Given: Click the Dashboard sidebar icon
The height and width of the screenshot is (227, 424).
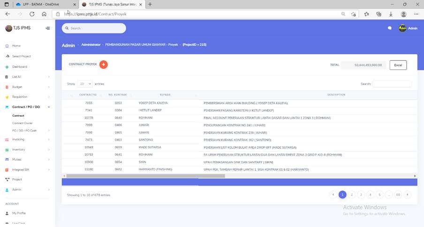Looking at the screenshot, I should tap(7, 67).
